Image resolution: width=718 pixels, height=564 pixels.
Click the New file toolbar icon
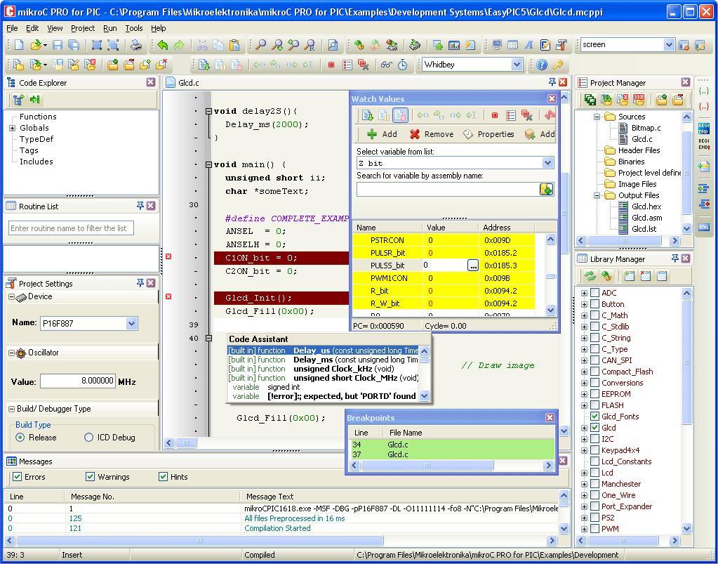coord(18,44)
